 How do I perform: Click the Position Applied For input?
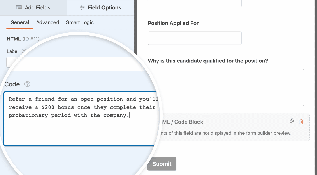click(x=194, y=38)
